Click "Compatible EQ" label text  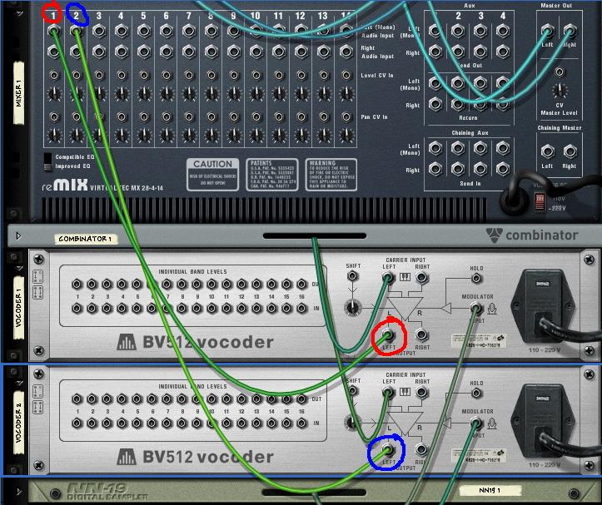pyautogui.click(x=74, y=157)
